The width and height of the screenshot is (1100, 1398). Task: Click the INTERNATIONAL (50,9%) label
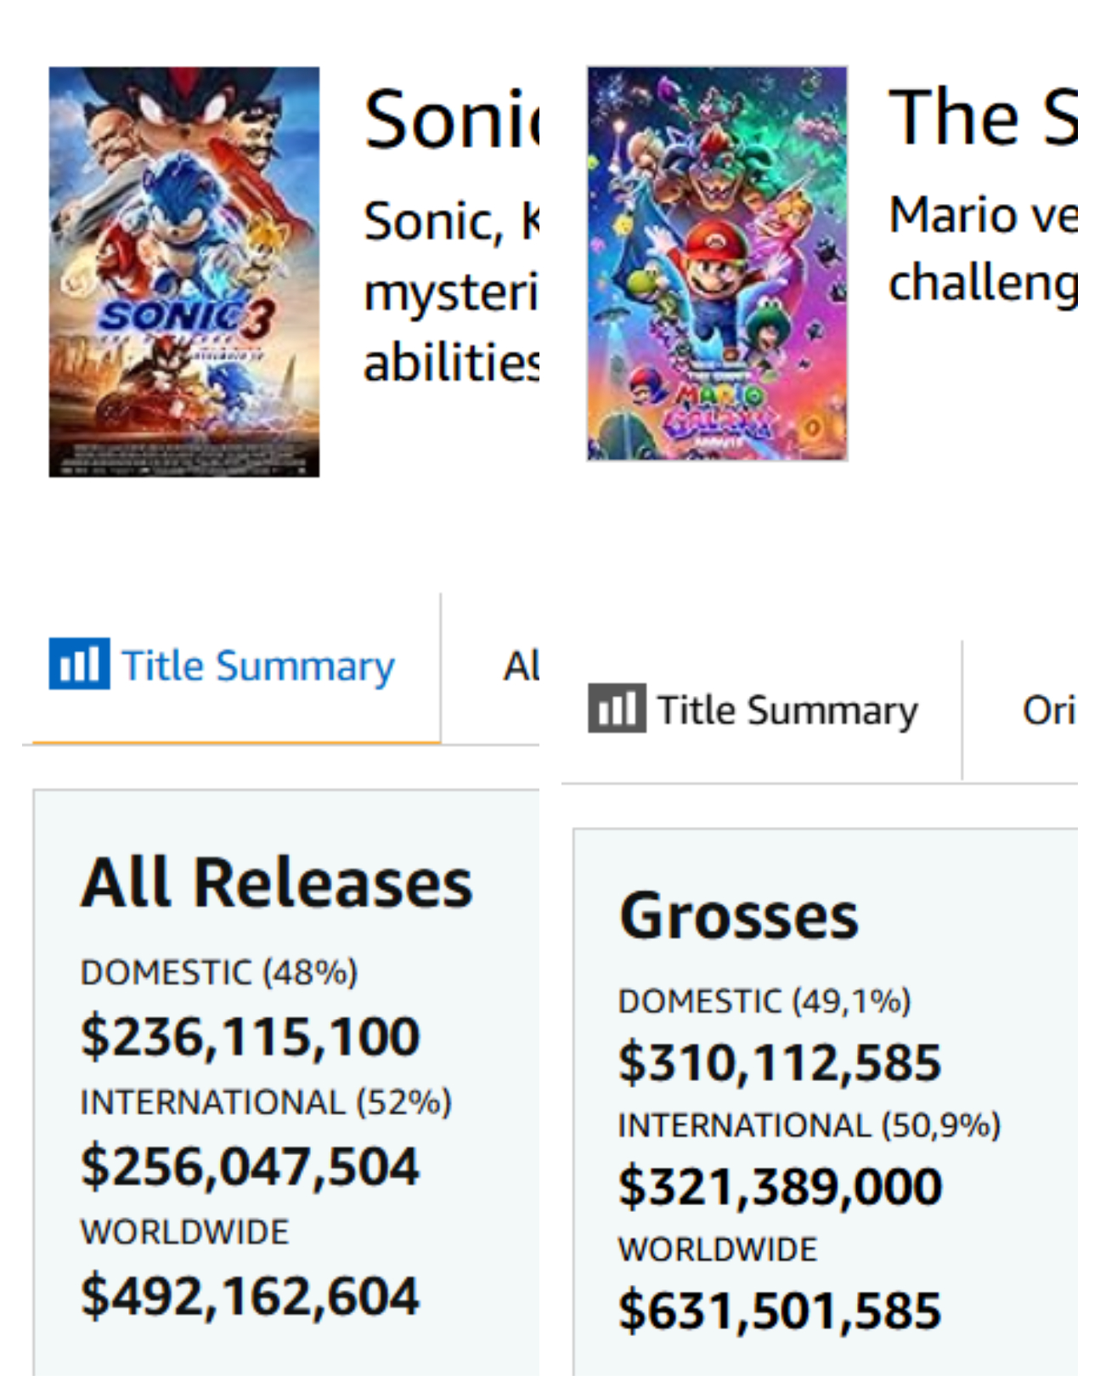(809, 1125)
